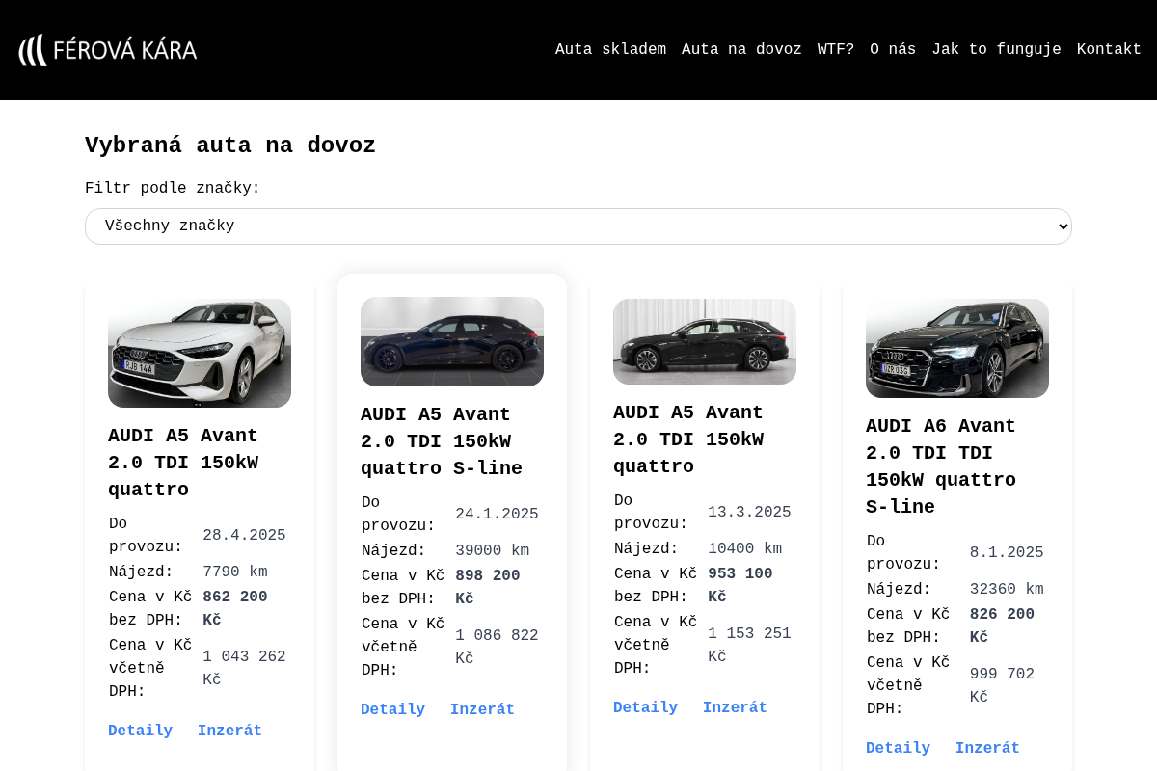Go to the Kontakt page
This screenshot has height=771, width=1157.
1109,50
